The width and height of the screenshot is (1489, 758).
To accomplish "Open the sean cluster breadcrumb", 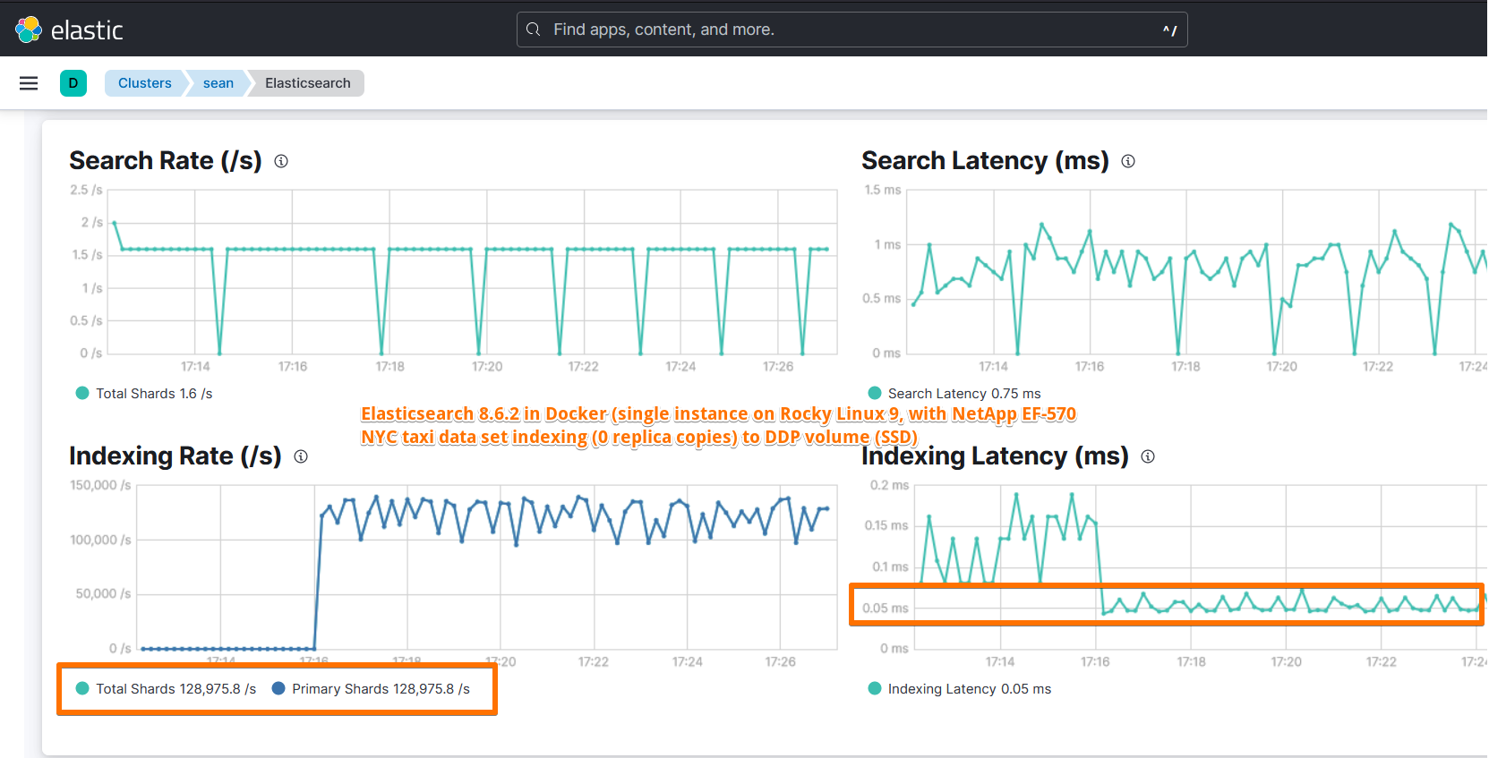I will (218, 83).
